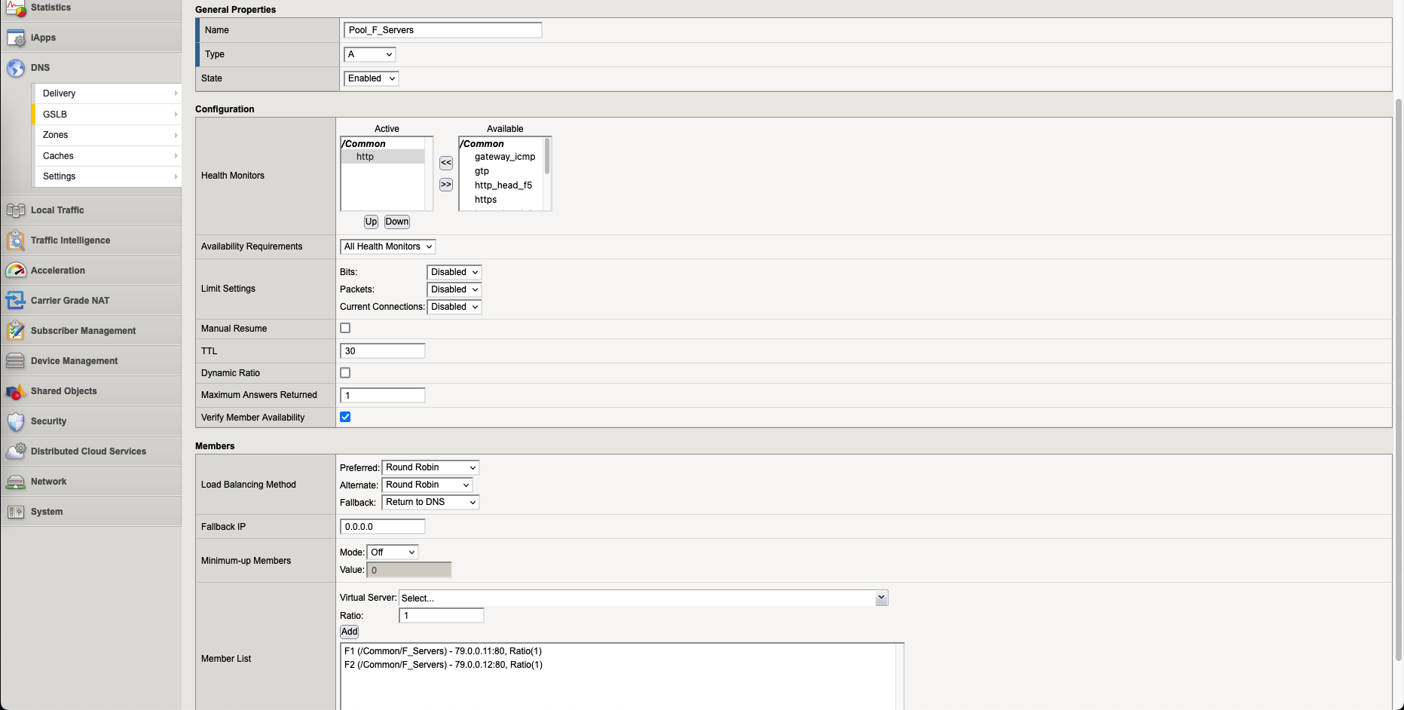This screenshot has height=710, width=1404.
Task: Click the Add member button
Action: point(349,632)
